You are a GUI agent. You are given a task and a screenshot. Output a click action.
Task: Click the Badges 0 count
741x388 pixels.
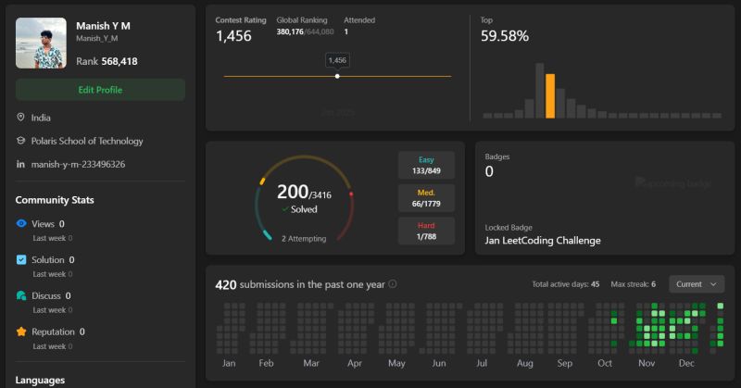click(489, 171)
